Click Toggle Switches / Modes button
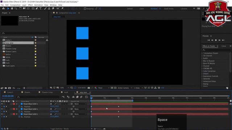 (x=59, y=129)
